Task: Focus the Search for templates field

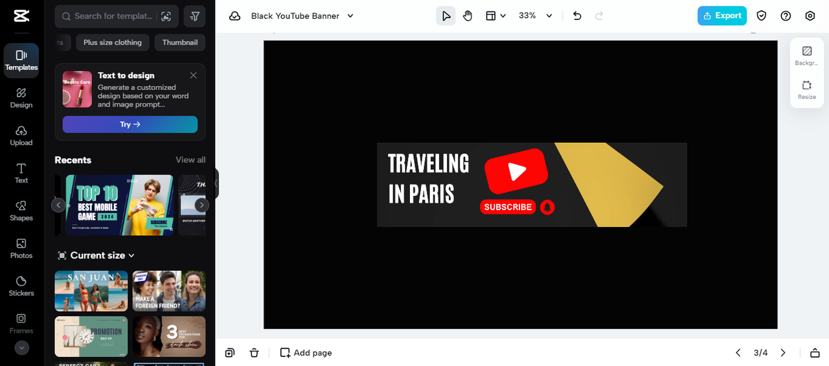Action: [x=117, y=16]
